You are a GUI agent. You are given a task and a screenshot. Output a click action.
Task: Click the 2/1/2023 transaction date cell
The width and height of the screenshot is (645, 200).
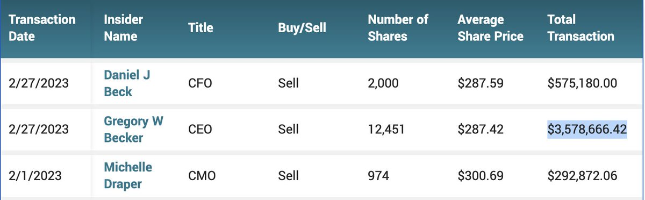35,176
